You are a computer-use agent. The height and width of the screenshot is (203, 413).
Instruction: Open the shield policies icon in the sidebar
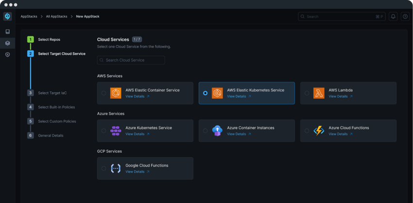click(7, 55)
